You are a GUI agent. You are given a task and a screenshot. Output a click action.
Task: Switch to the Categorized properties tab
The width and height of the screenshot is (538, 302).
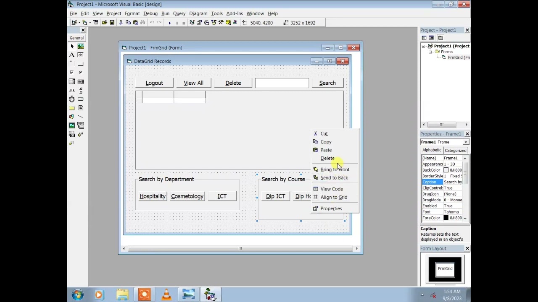[456, 151]
